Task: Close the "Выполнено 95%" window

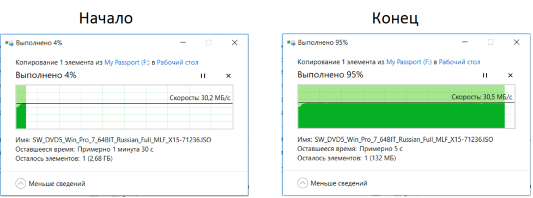Action: 517,43
